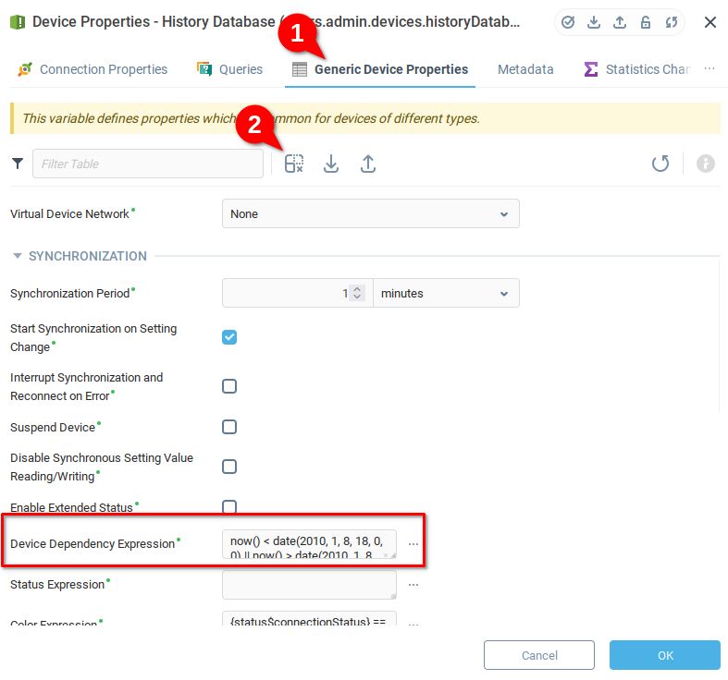Click the Synchronization Period stepper arrows
Viewport: 728px width, 680px height.
[x=358, y=293]
